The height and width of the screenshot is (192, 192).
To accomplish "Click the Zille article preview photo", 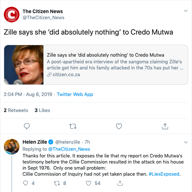I will 24,65.
